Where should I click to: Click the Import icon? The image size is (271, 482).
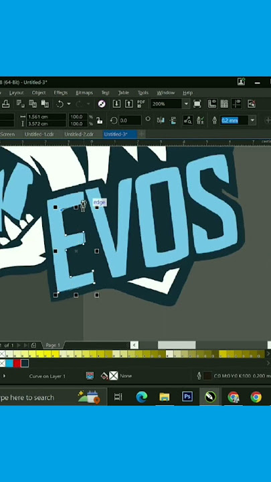point(116,104)
